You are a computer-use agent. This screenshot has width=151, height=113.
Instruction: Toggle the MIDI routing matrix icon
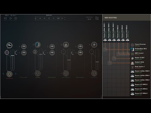point(97,18)
